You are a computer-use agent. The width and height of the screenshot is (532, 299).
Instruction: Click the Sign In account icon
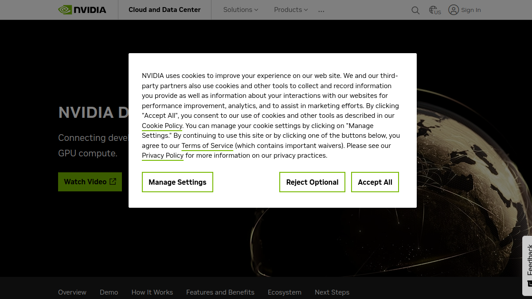[x=454, y=10]
